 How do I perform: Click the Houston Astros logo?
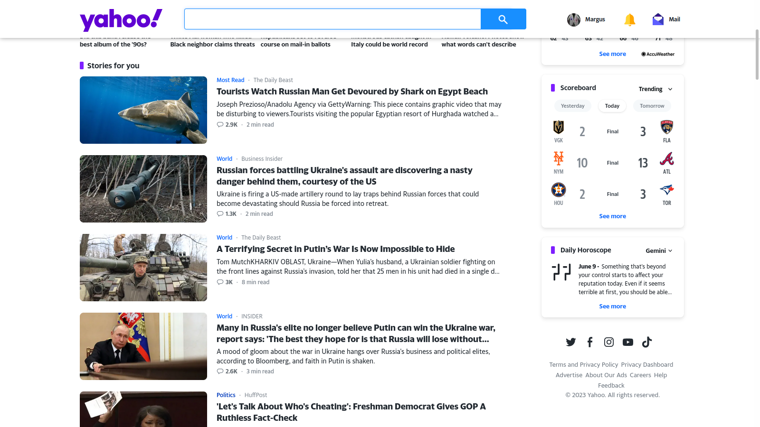click(559, 190)
